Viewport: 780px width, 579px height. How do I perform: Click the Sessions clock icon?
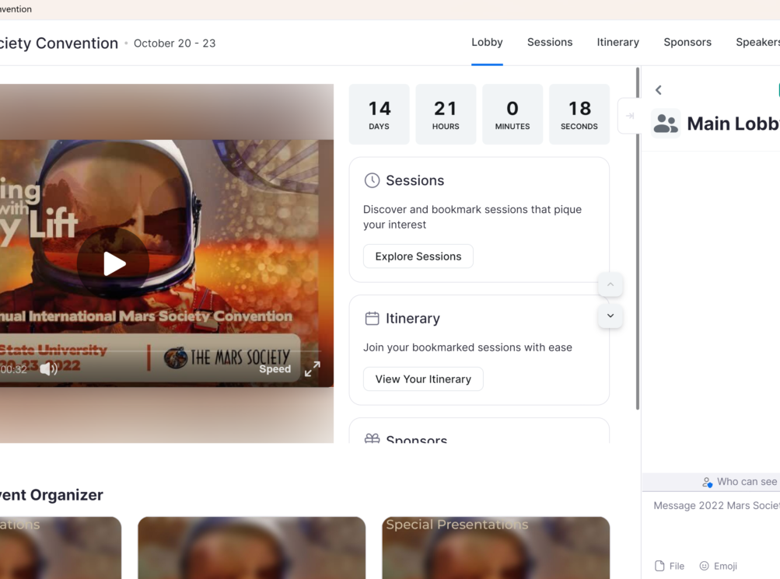coord(372,180)
